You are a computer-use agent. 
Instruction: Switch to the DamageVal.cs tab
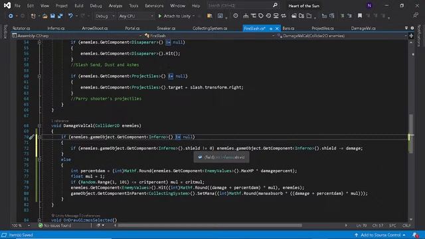tap(363, 28)
